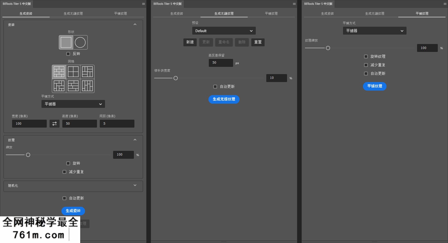
Task: Choose the four-square grid pattern
Action: [73, 72]
